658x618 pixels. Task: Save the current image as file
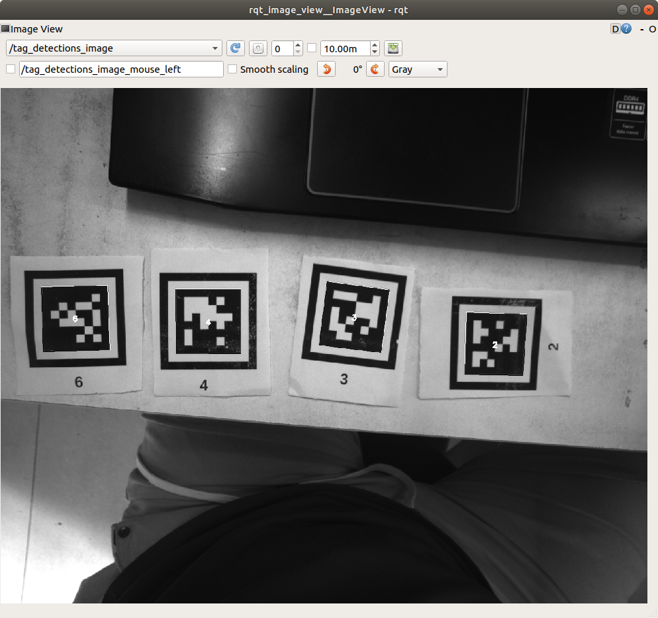pos(393,48)
